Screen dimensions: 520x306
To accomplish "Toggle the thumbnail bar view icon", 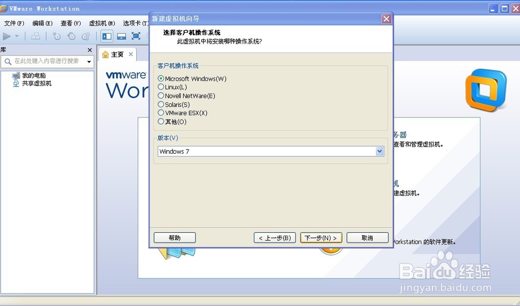I will click(x=121, y=36).
